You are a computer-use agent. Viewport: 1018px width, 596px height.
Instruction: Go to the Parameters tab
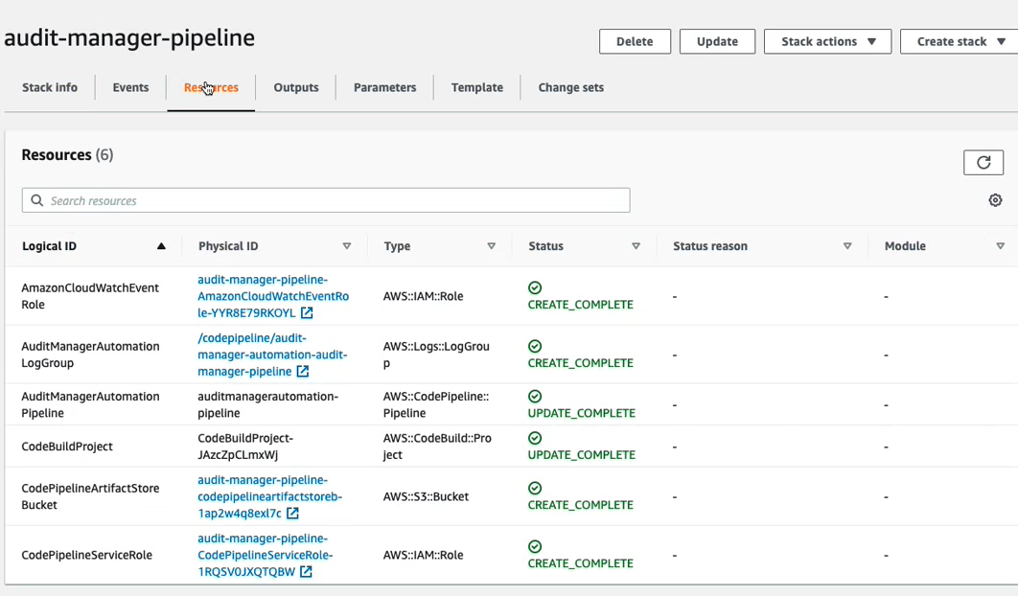tap(385, 87)
